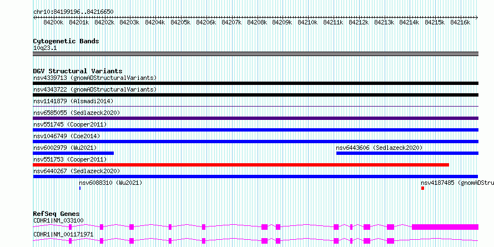Click the tiny blue mark under nsv6088310
The width and height of the screenshot is (494, 247).
pos(80,188)
